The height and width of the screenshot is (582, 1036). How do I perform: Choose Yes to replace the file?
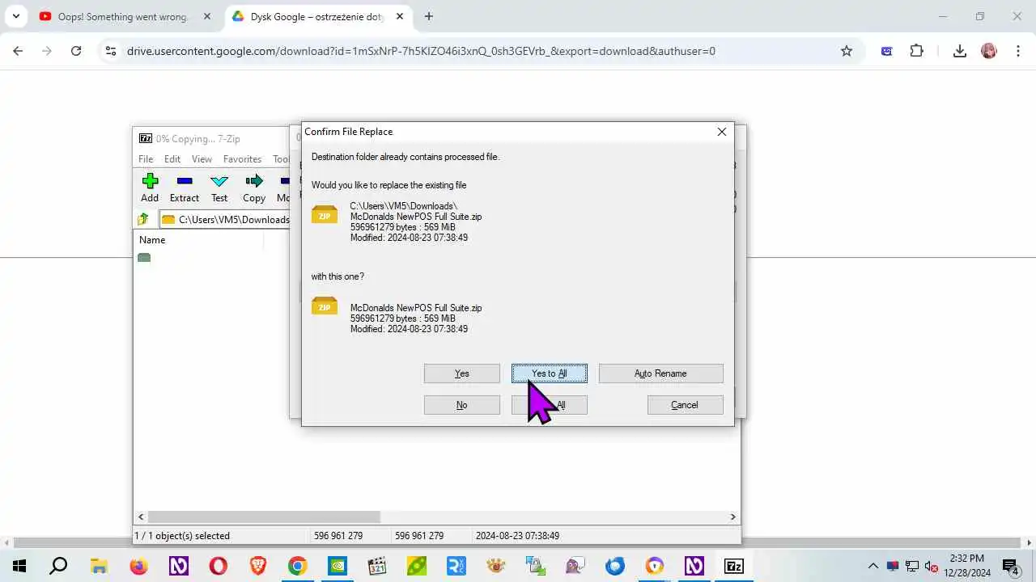click(461, 373)
